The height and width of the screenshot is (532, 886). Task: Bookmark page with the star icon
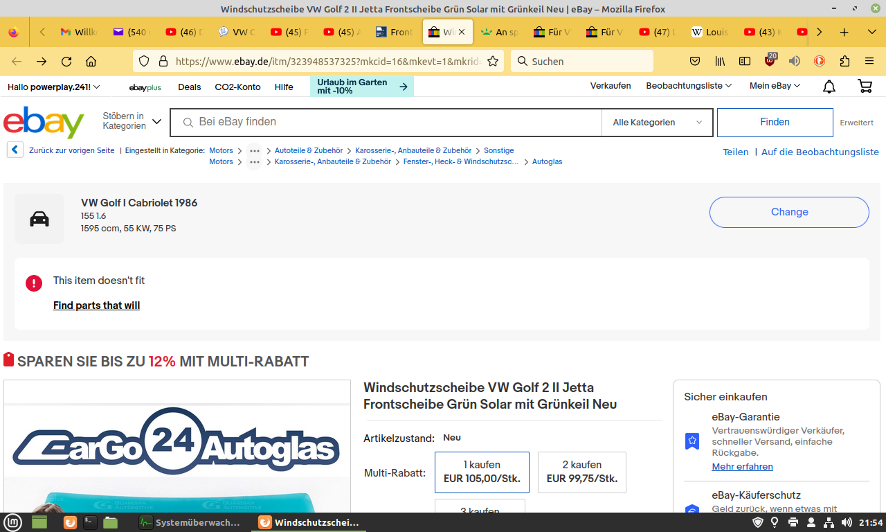(493, 61)
